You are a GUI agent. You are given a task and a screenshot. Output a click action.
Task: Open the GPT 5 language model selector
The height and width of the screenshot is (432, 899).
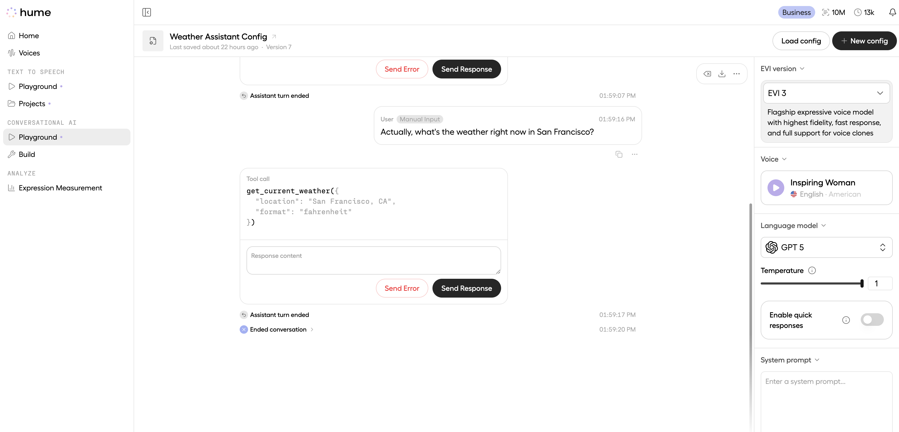826,247
